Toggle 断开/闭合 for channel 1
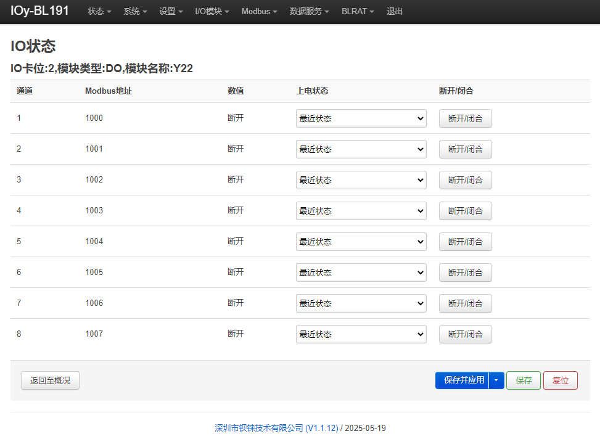Image resolution: width=600 pixels, height=439 pixels. [x=466, y=118]
